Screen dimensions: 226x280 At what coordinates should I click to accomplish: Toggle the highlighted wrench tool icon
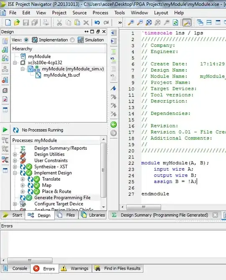coord(187,23)
